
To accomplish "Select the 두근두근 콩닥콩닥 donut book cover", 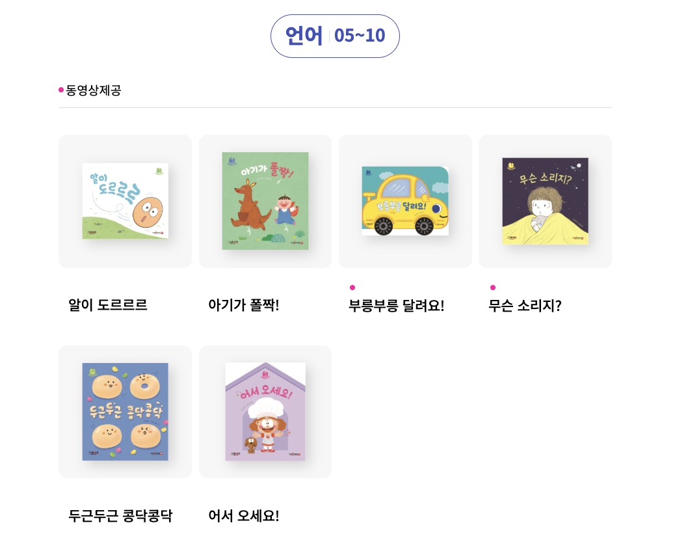I will point(125,411).
